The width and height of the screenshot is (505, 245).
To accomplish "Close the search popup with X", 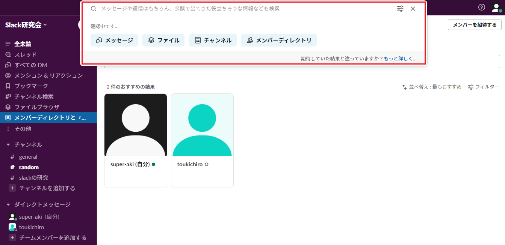I will pos(413,9).
